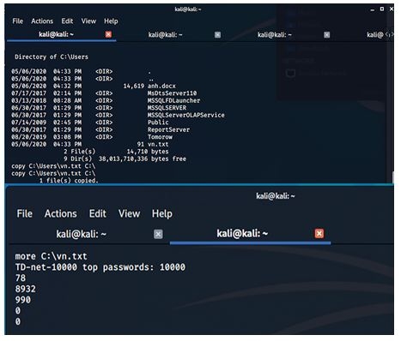The width and height of the screenshot is (401, 341).
Task: Click the '990' output line
Action: (x=23, y=300)
